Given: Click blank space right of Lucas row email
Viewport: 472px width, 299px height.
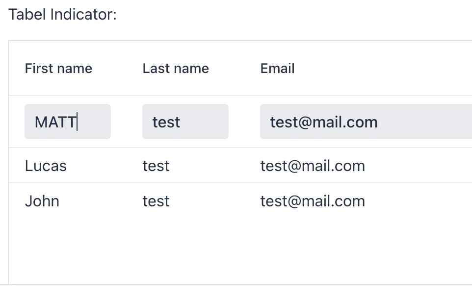Looking at the screenshot, I should (422, 166).
